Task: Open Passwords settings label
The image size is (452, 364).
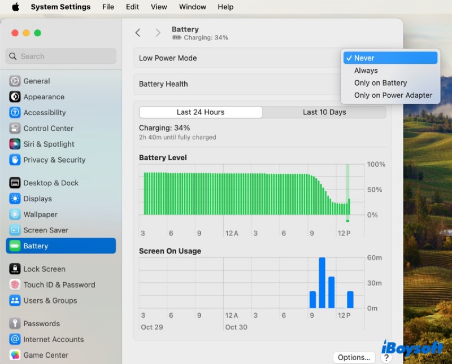Action: (41, 323)
